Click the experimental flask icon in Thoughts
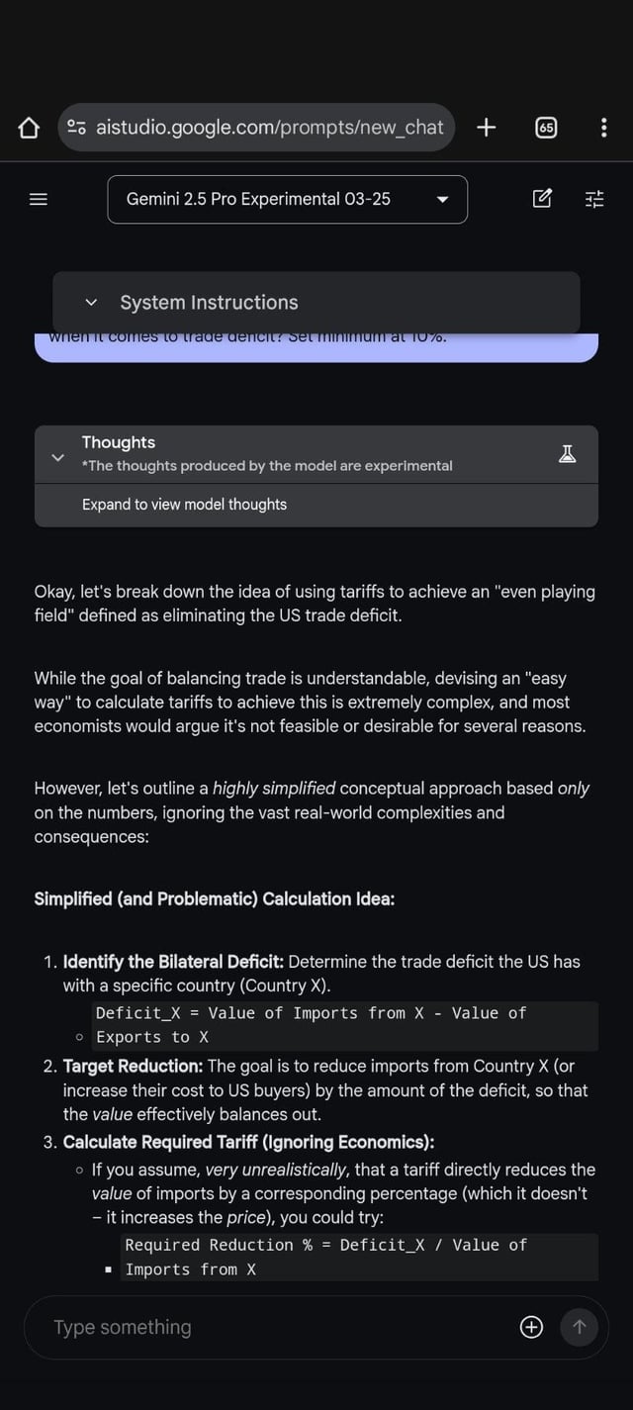The height and width of the screenshot is (1410, 633). [568, 454]
